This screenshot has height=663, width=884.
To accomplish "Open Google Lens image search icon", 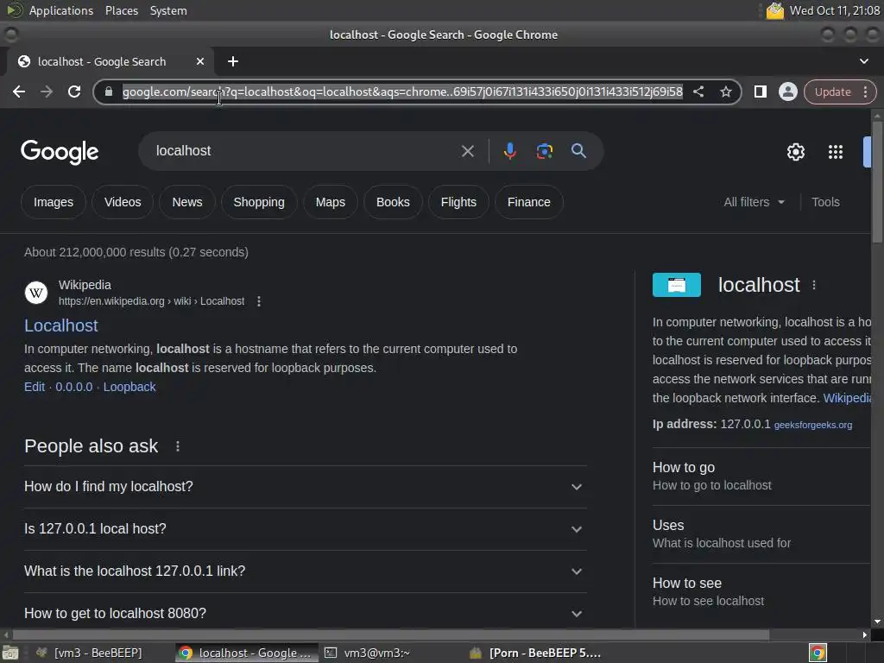I will (x=544, y=151).
